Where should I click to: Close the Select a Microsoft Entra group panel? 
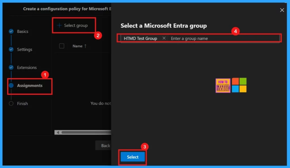[282, 10]
